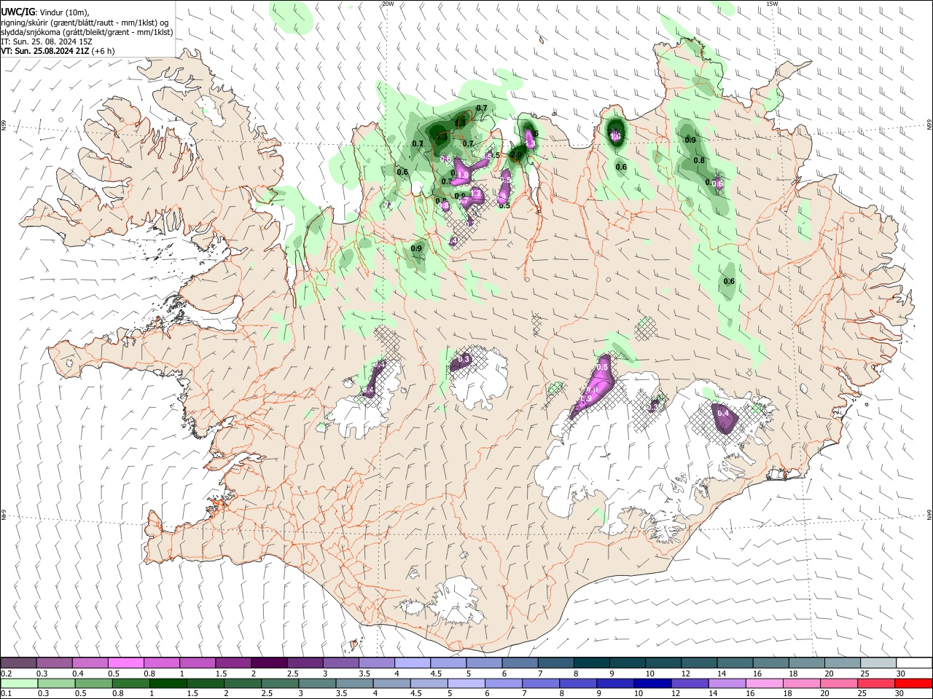This screenshot has width=933, height=699.
Task: Select the darkest purple 2–2.5 snow scale swatch
Action: pos(268,663)
